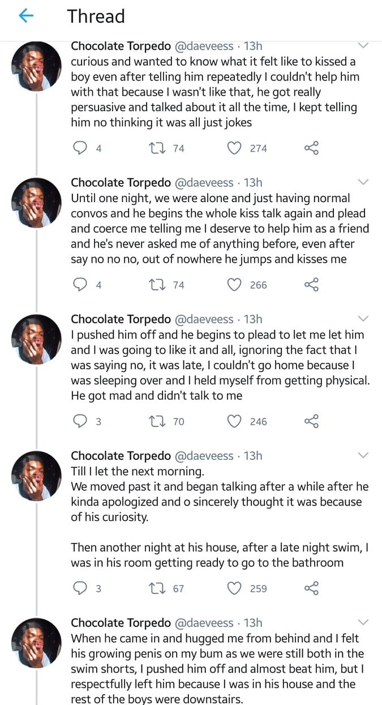The width and height of the screenshot is (382, 705).
Task: Retweet the tweet with 67 retweets
Action: 154,588
